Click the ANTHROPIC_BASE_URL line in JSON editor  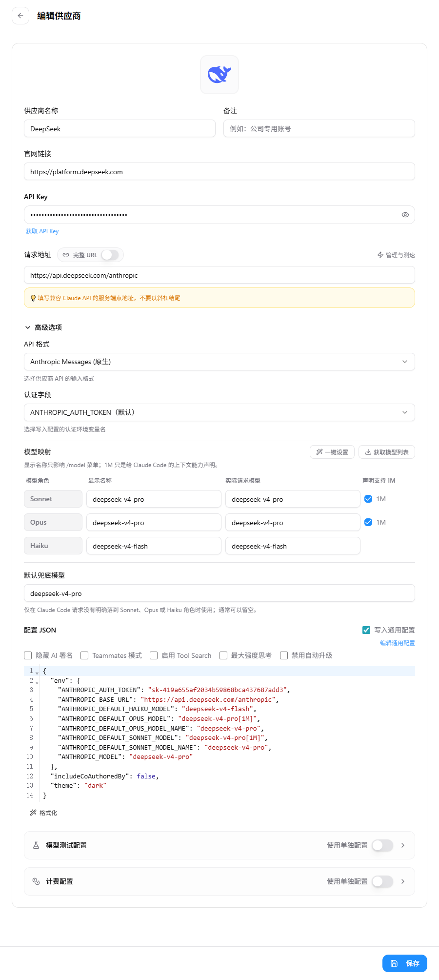click(x=168, y=699)
